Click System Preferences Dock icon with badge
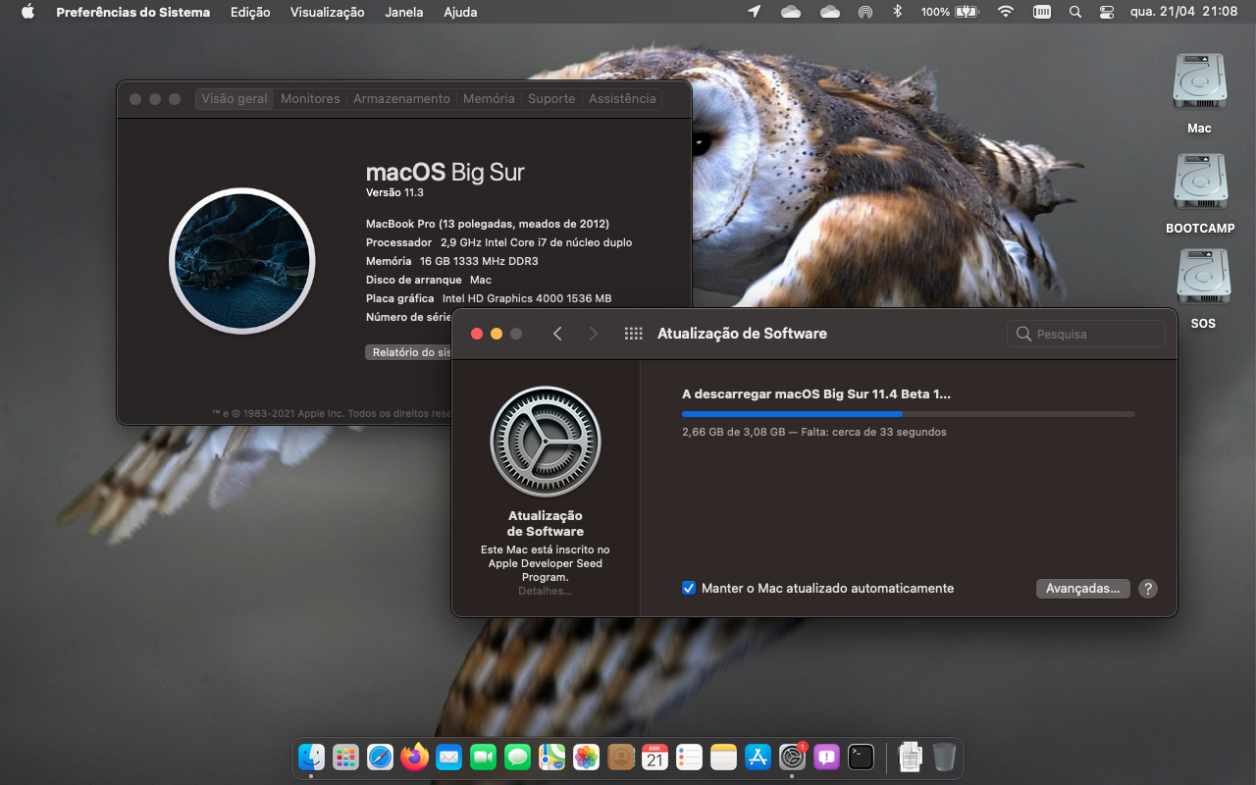Screen dimensions: 1256x785 (x=792, y=757)
